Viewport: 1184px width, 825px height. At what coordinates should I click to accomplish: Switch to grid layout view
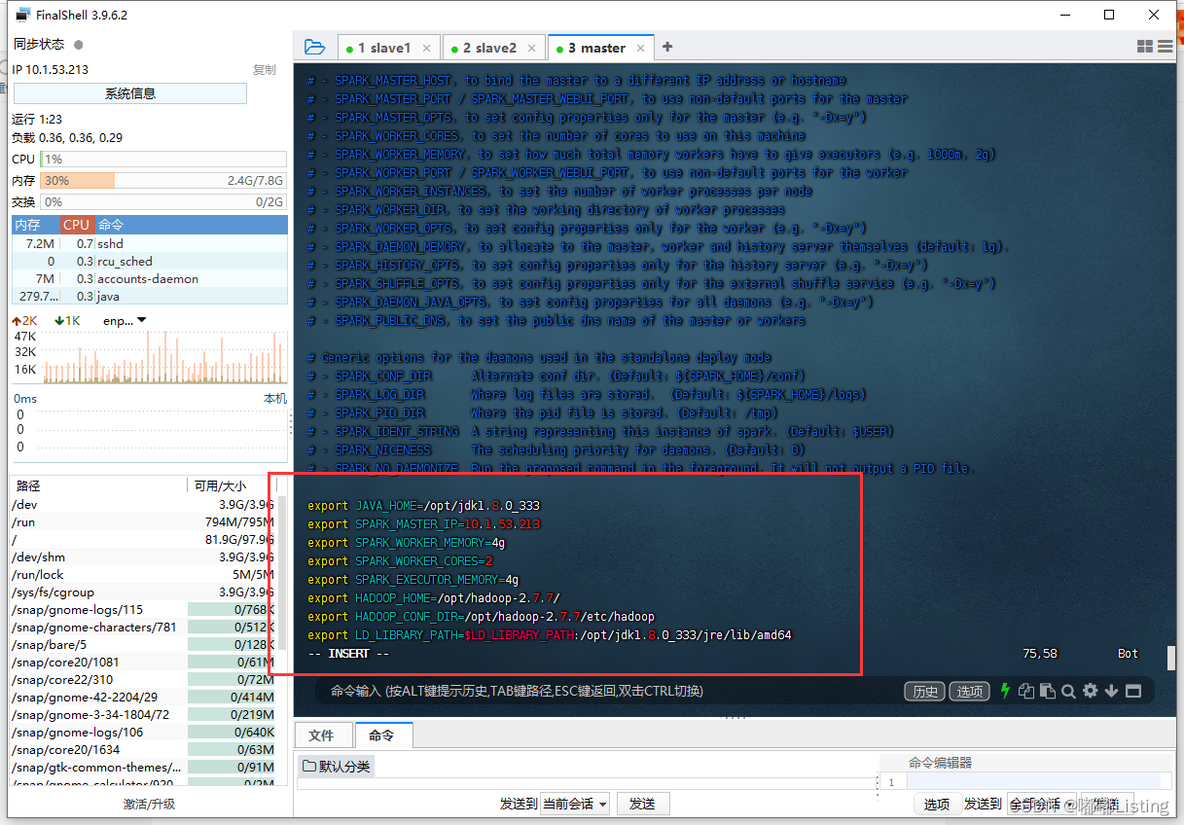[1144, 47]
